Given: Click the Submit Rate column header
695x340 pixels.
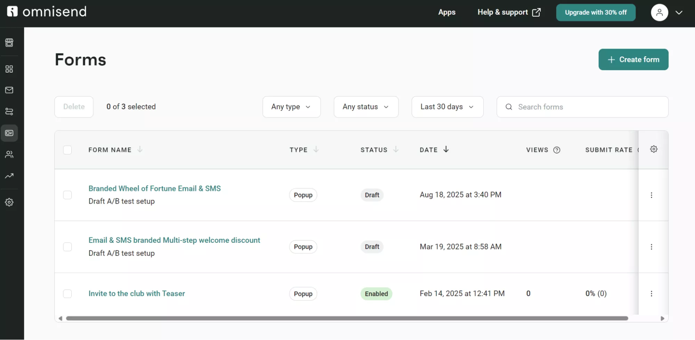Looking at the screenshot, I should click(x=609, y=150).
